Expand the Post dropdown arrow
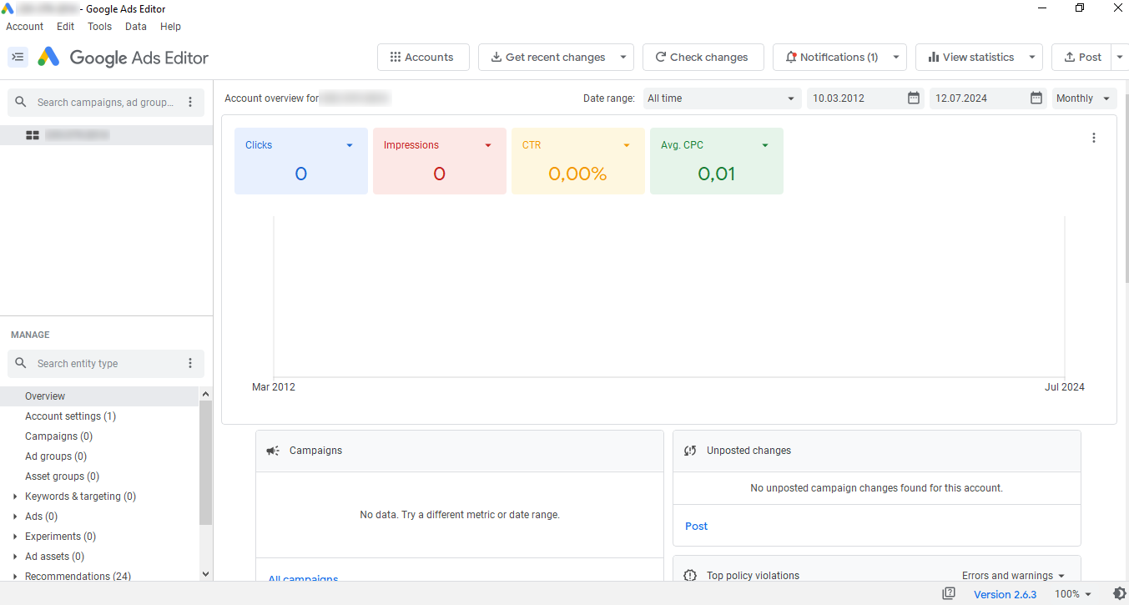This screenshot has height=605, width=1129. [1119, 58]
